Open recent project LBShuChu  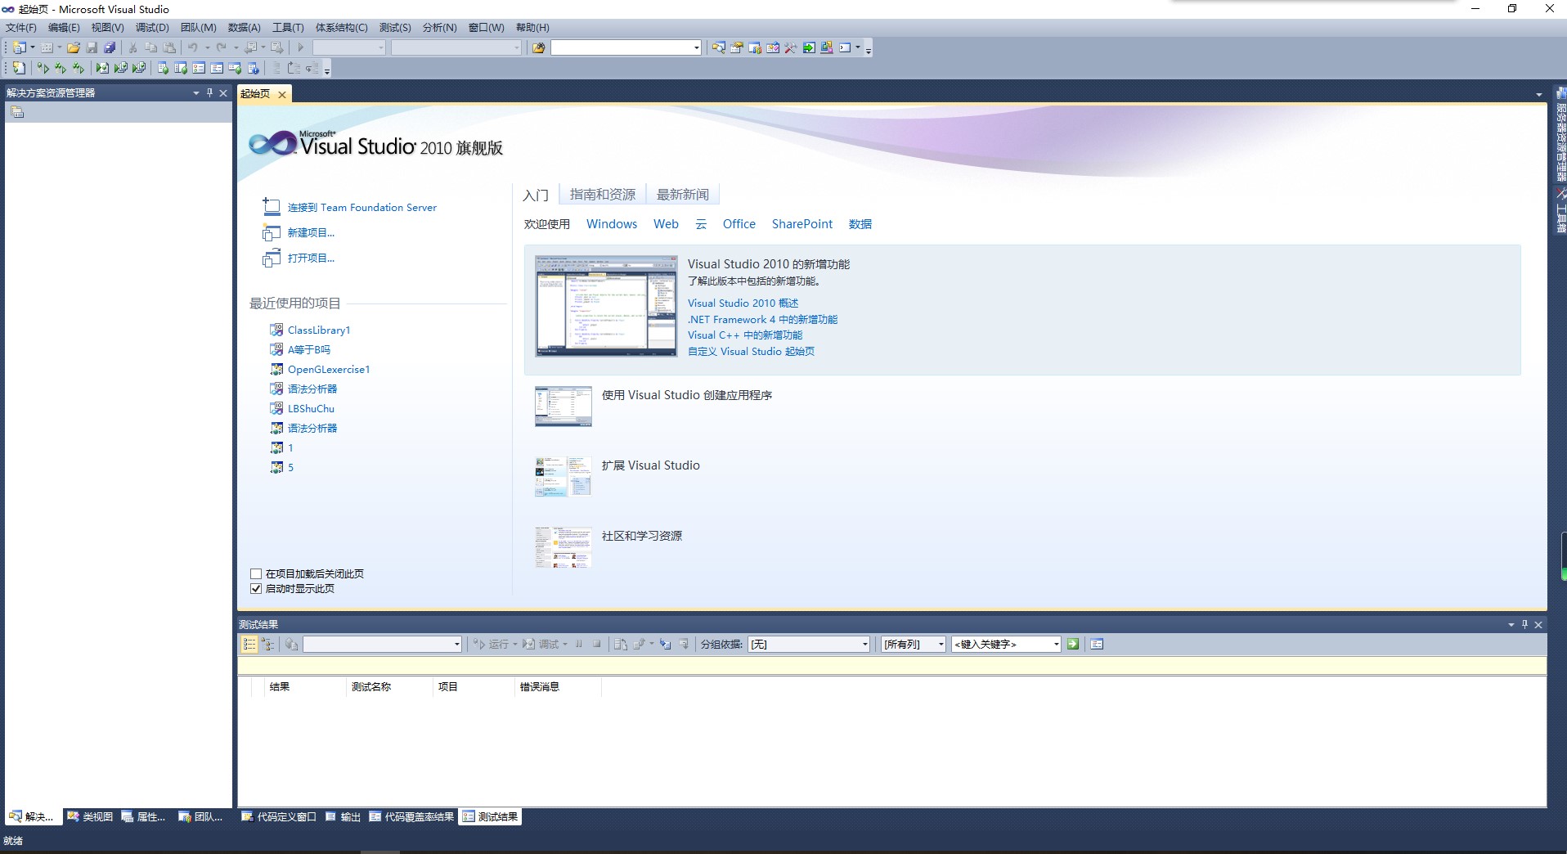point(311,409)
